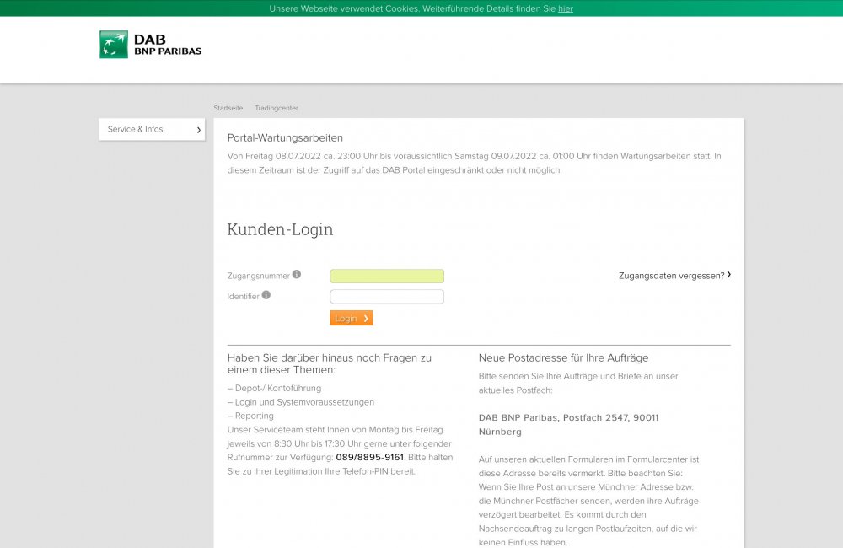Expand the Service & Infos chevron
This screenshot has height=548, width=843.
click(x=198, y=130)
